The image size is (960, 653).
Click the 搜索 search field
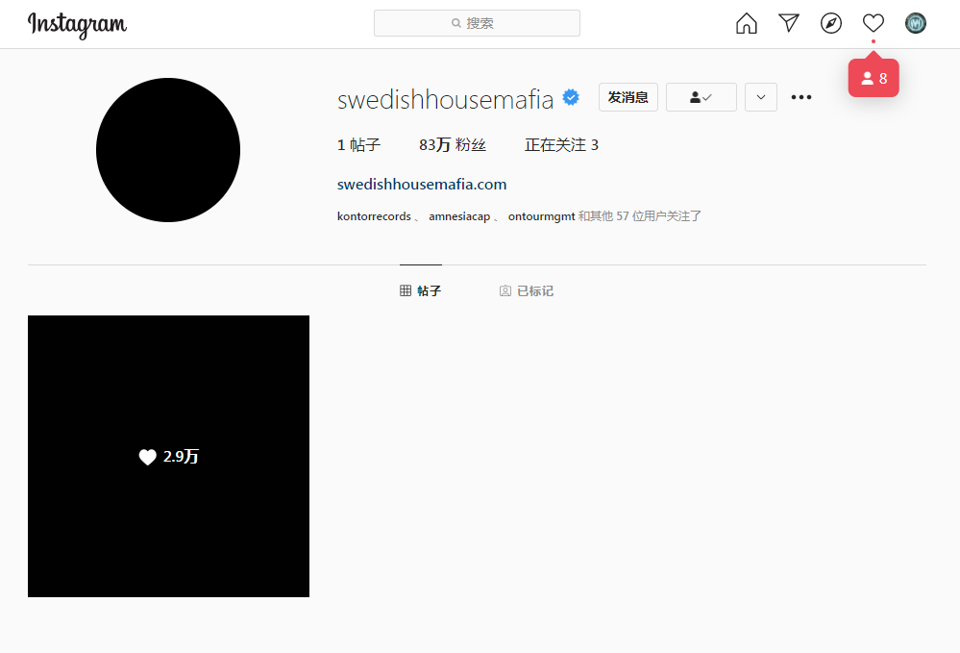click(x=477, y=23)
